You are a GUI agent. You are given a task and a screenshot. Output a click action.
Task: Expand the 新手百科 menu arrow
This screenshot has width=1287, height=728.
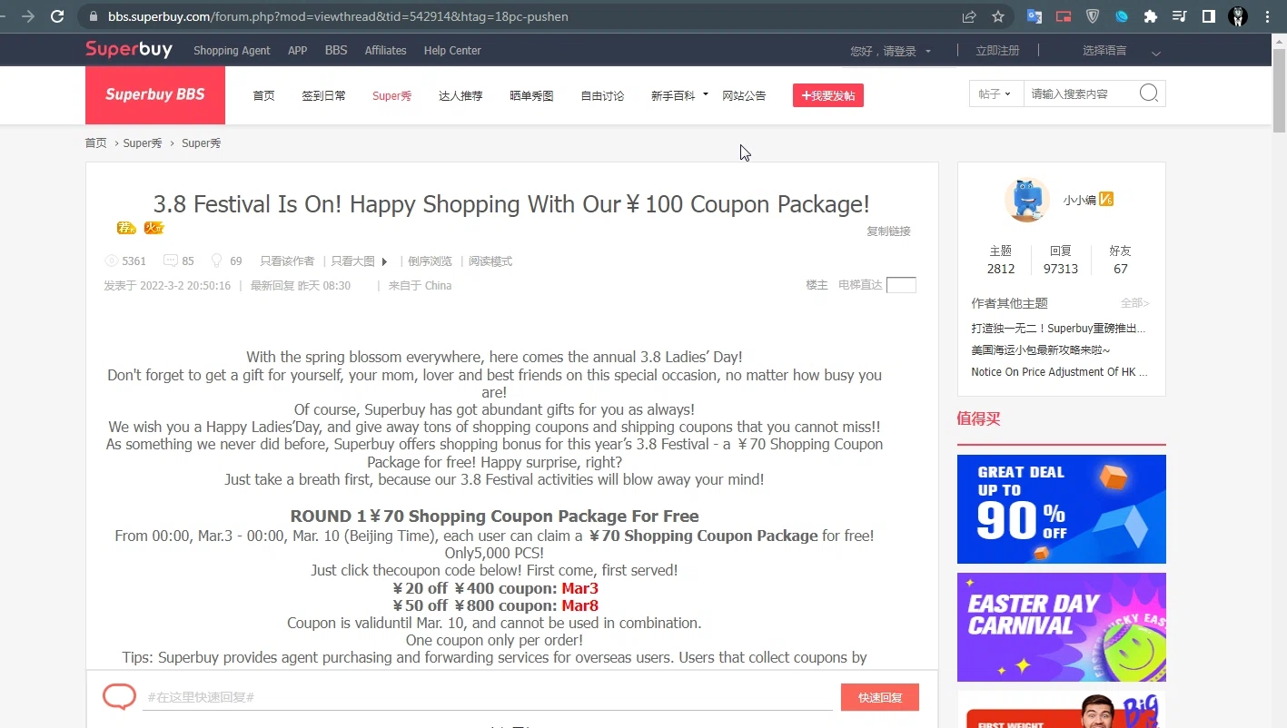tap(705, 94)
